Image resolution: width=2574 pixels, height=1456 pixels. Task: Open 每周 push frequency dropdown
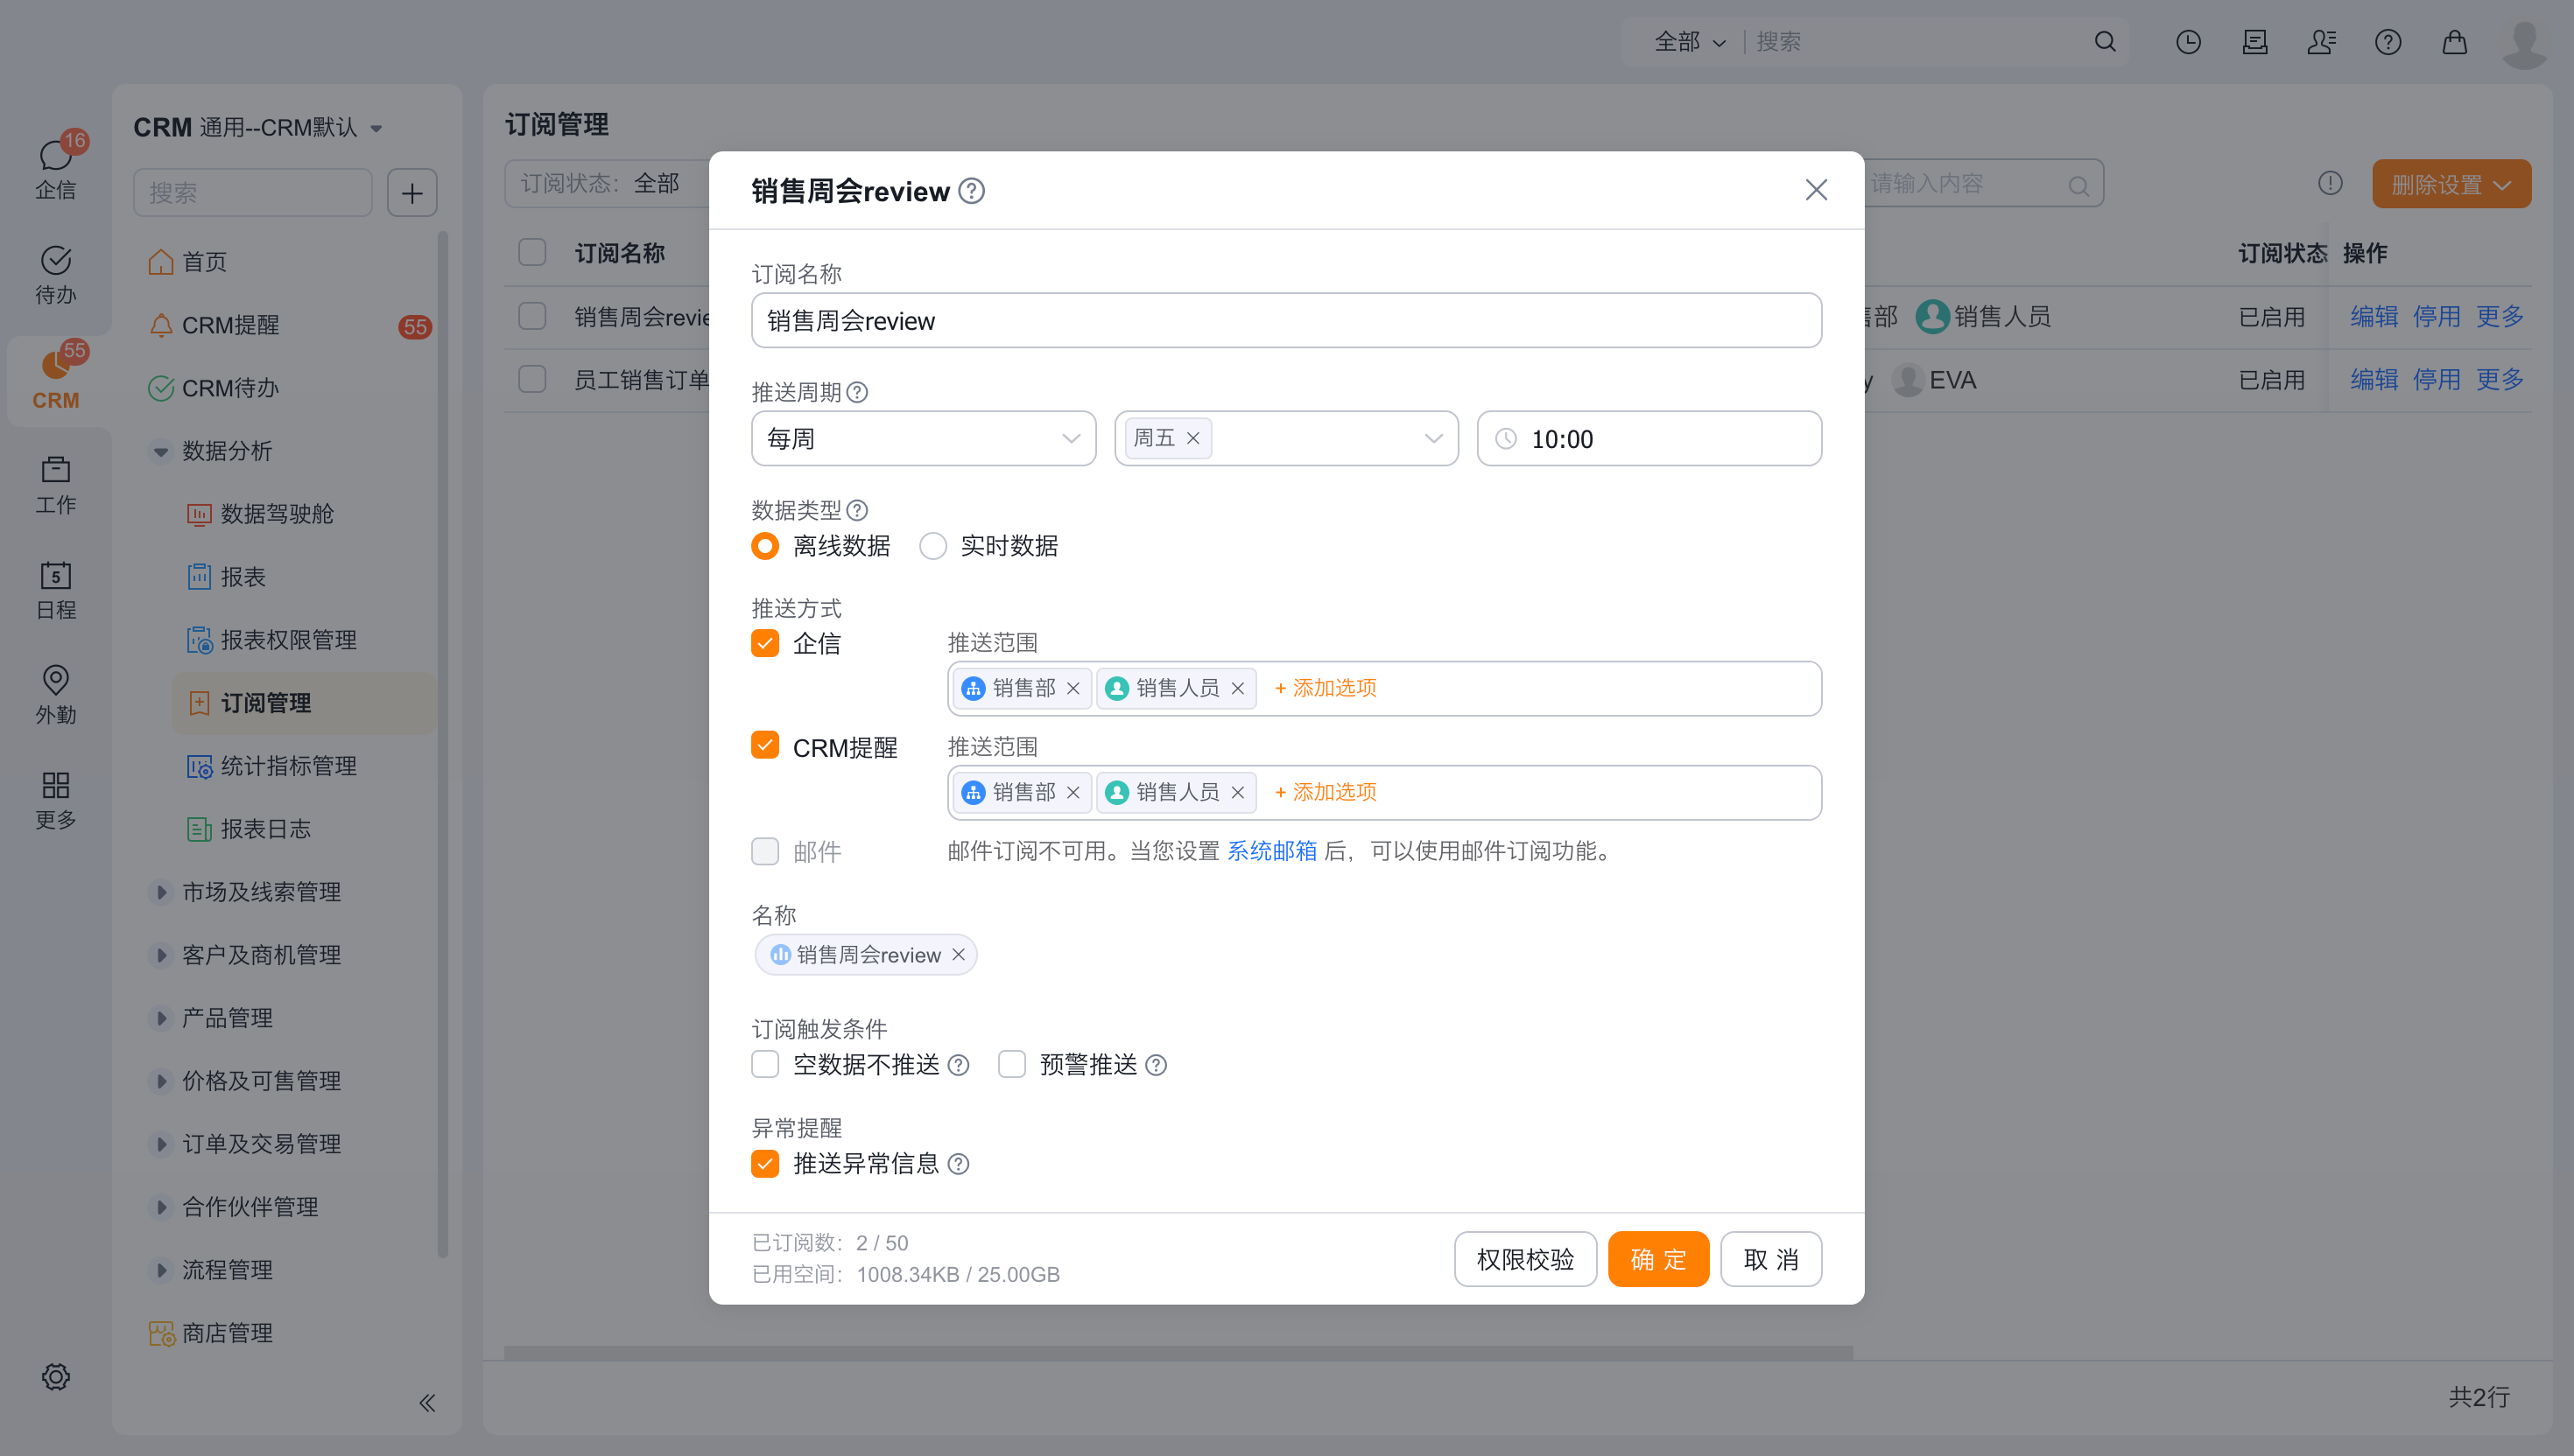[x=923, y=438]
